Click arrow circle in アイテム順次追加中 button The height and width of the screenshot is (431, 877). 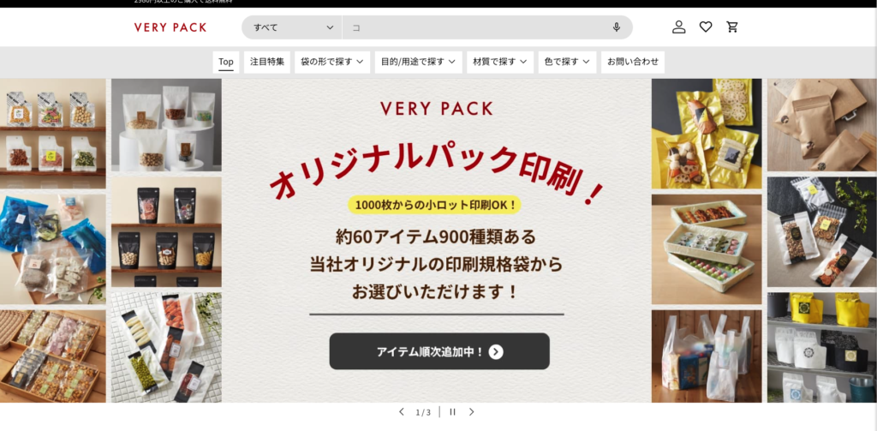click(496, 351)
